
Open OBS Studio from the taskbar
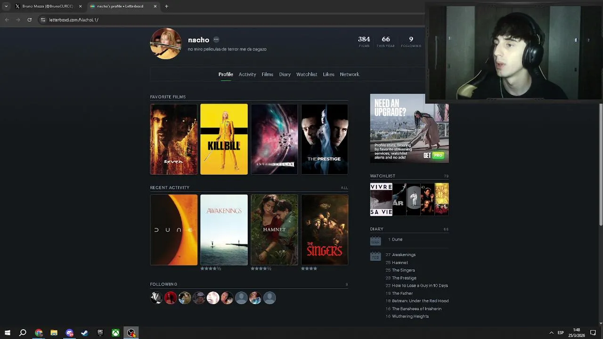click(x=131, y=333)
